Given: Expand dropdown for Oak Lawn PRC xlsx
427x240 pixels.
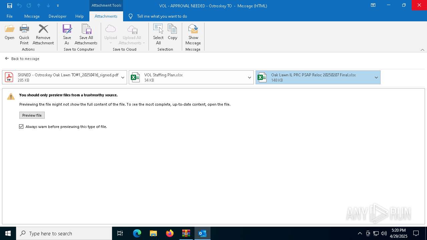Looking at the screenshot, I should click(x=376, y=77).
